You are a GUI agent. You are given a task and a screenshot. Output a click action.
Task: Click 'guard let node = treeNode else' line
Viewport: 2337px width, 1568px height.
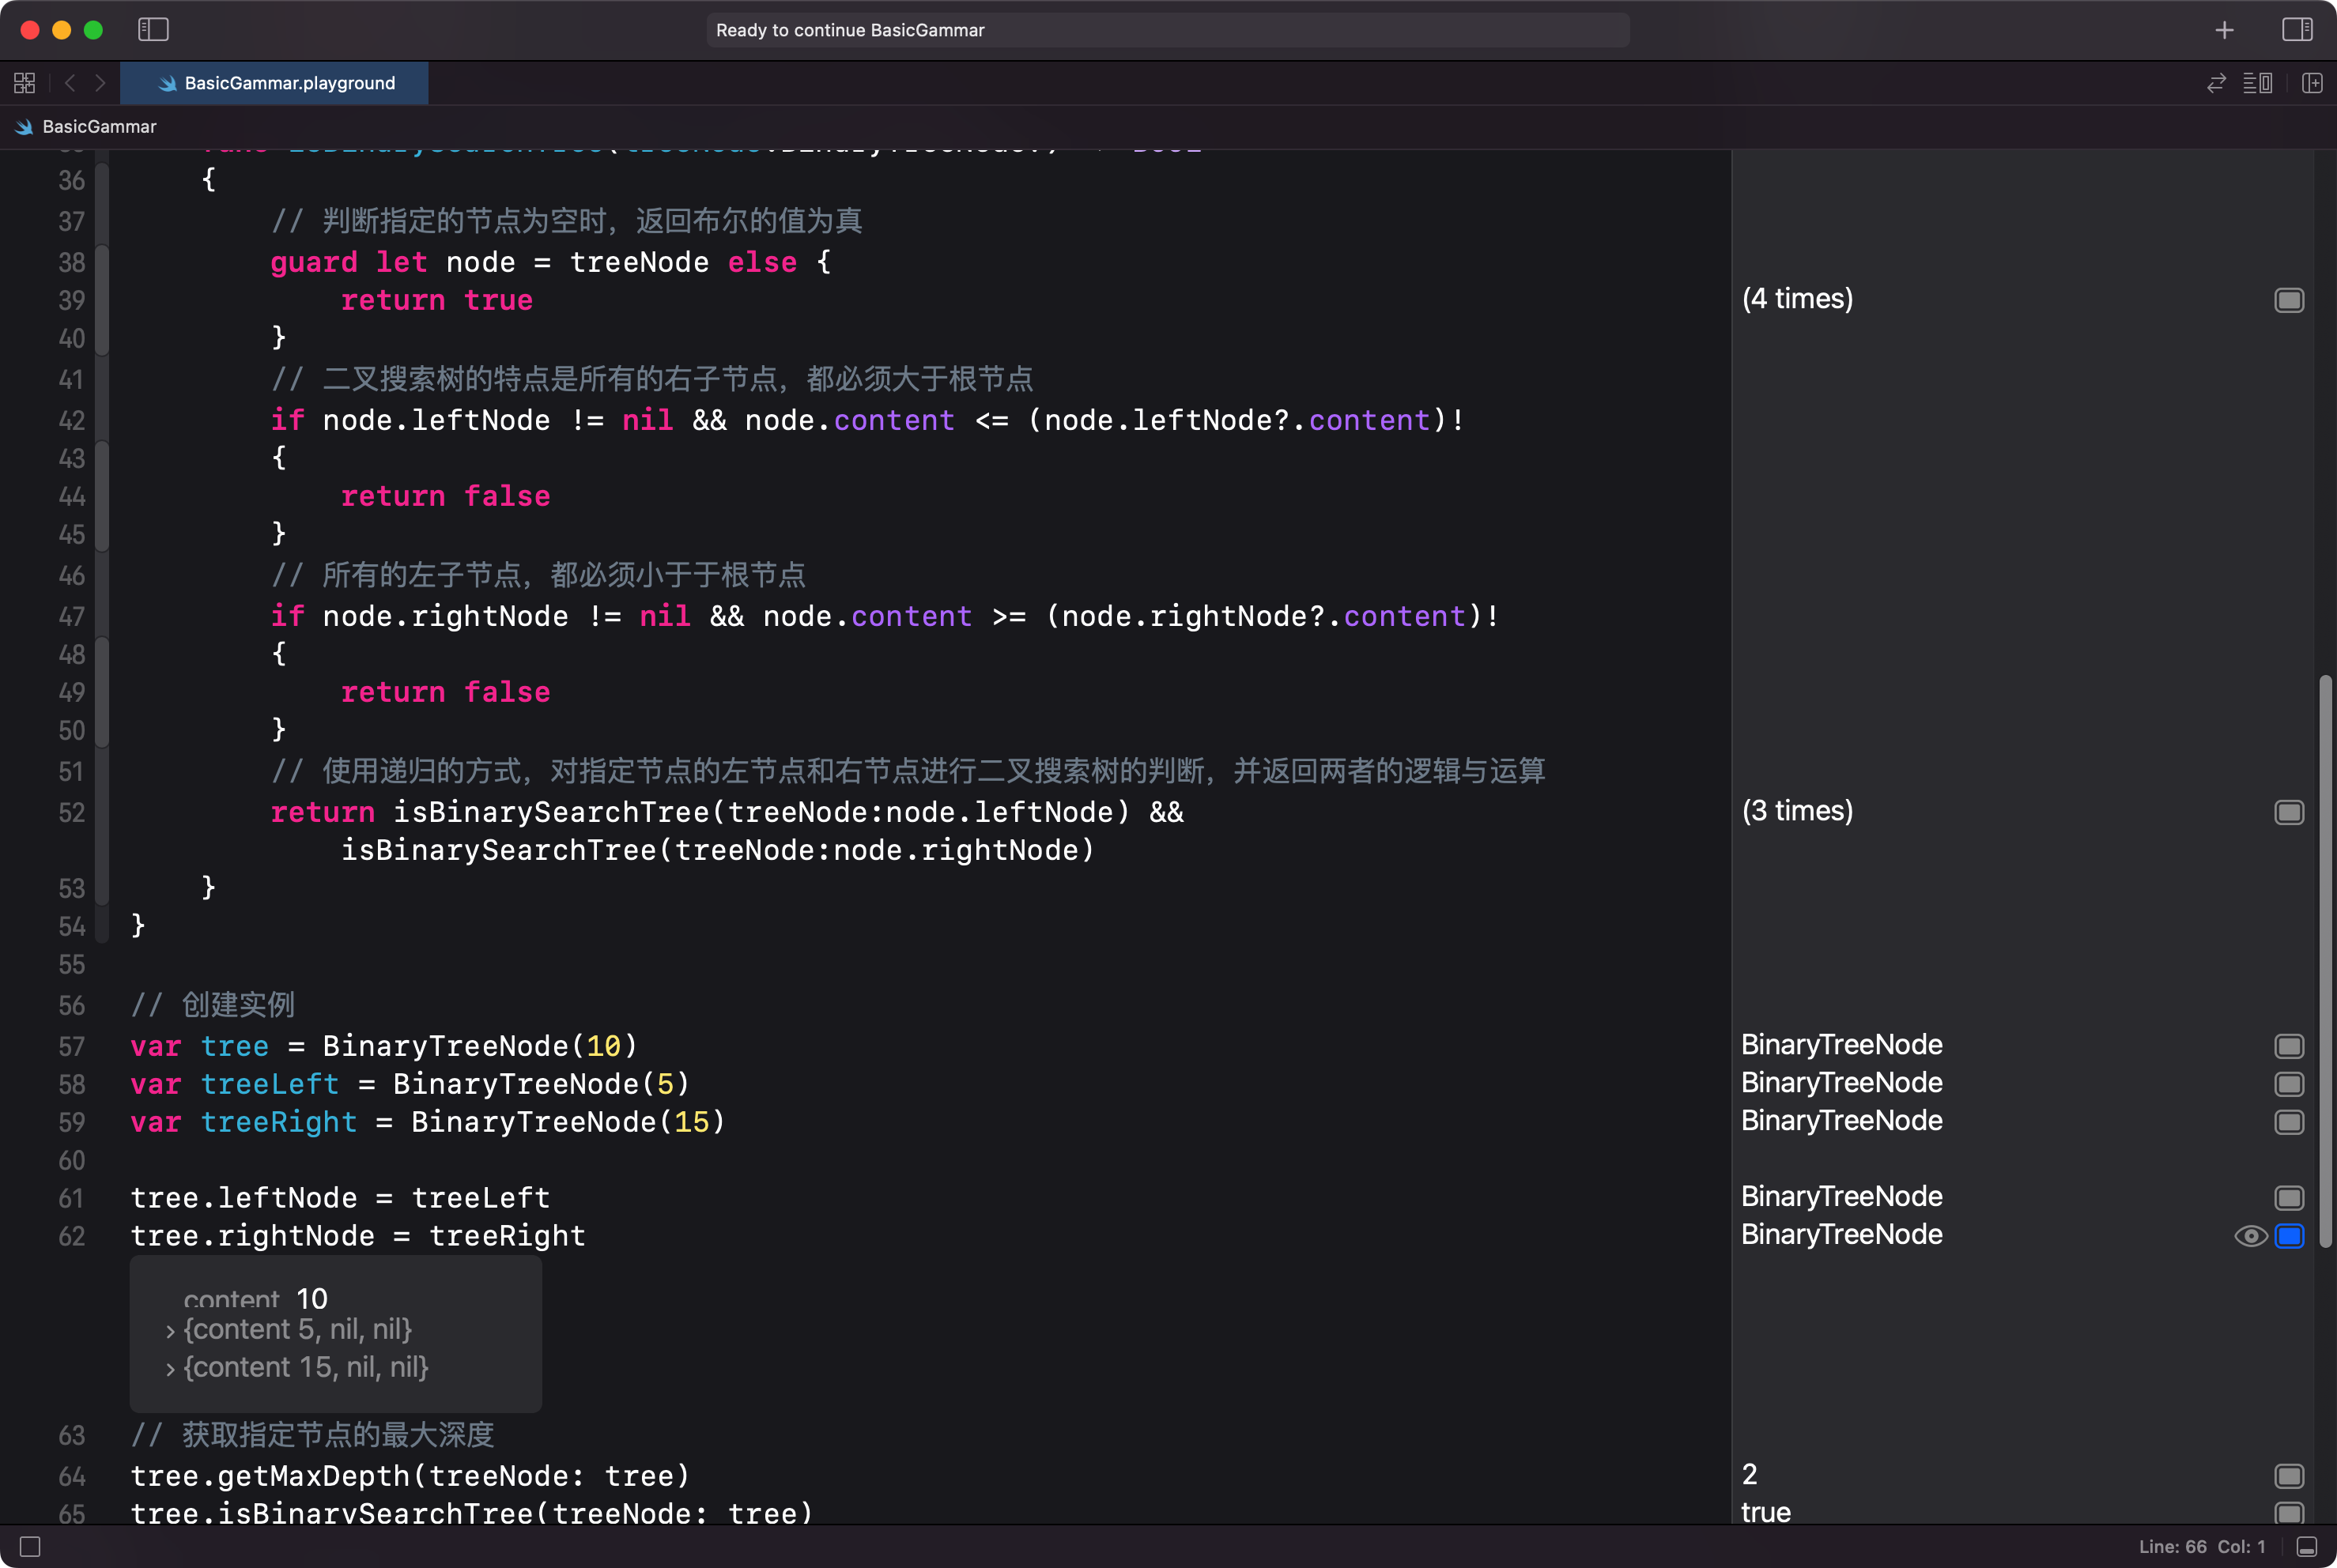[550, 262]
